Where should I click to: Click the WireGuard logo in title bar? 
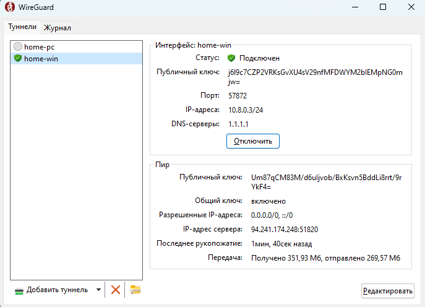click(x=9, y=7)
